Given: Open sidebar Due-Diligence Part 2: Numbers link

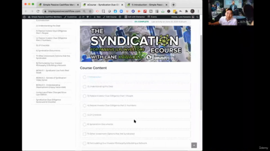Looking at the screenshot, I should [51, 39].
